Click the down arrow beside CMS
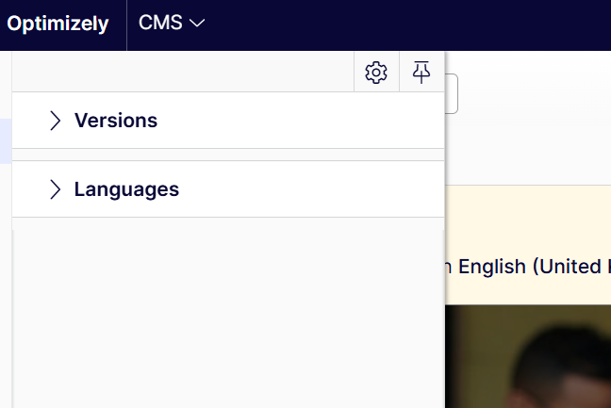611x408 pixels. tap(197, 24)
